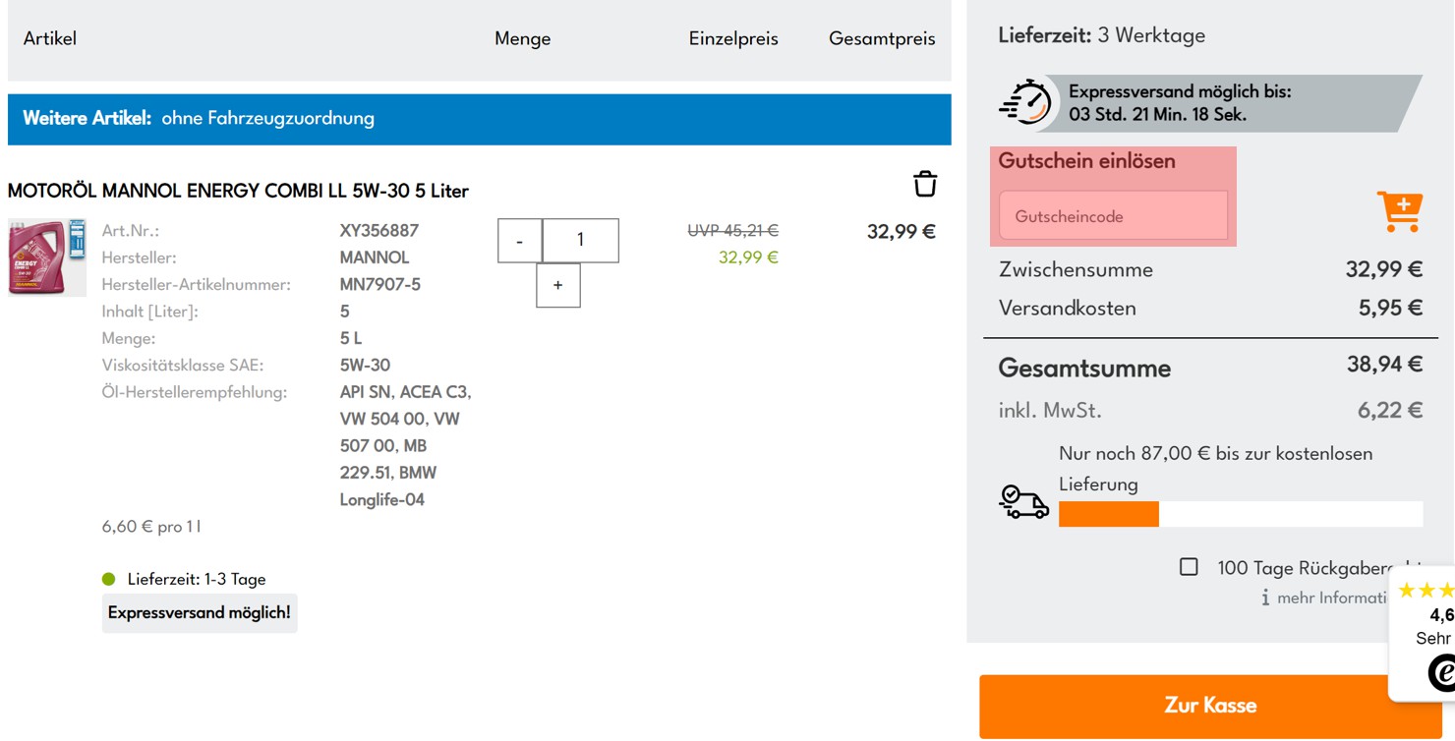Open the MOTORÖL MANNOL ENERGY COMBI product title
The width and height of the screenshot is (1455, 741).
point(238,191)
